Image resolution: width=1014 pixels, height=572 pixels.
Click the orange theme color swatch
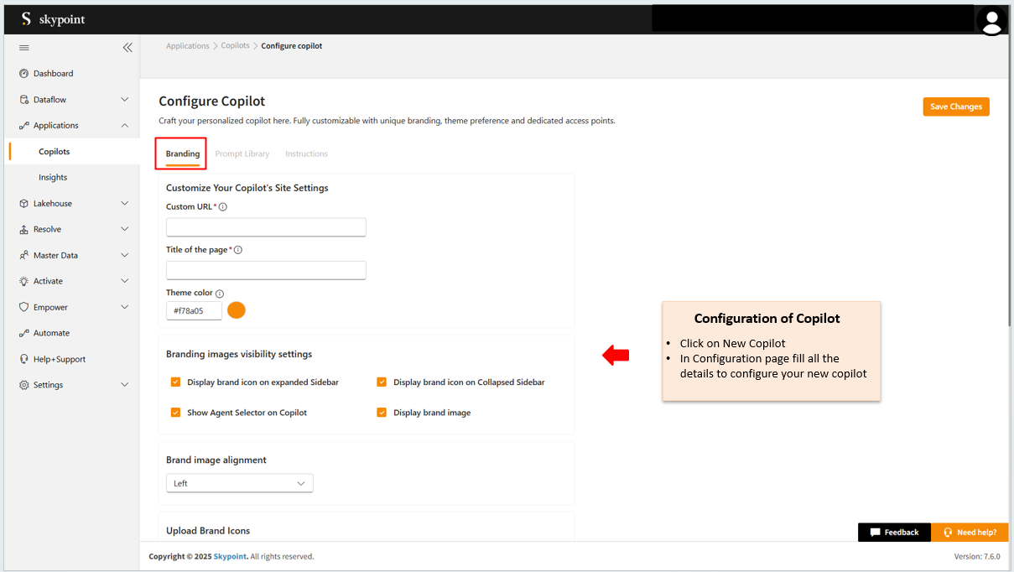click(237, 310)
